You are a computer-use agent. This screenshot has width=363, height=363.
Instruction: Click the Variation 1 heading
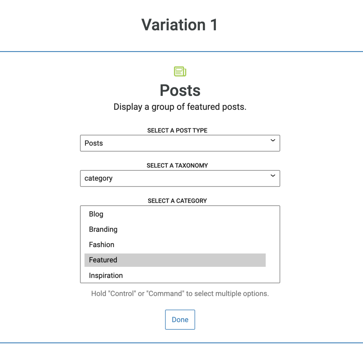pyautogui.click(x=179, y=25)
